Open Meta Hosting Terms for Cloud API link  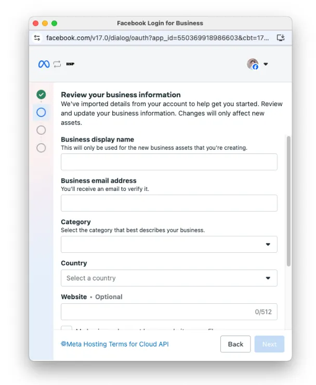[x=115, y=344]
